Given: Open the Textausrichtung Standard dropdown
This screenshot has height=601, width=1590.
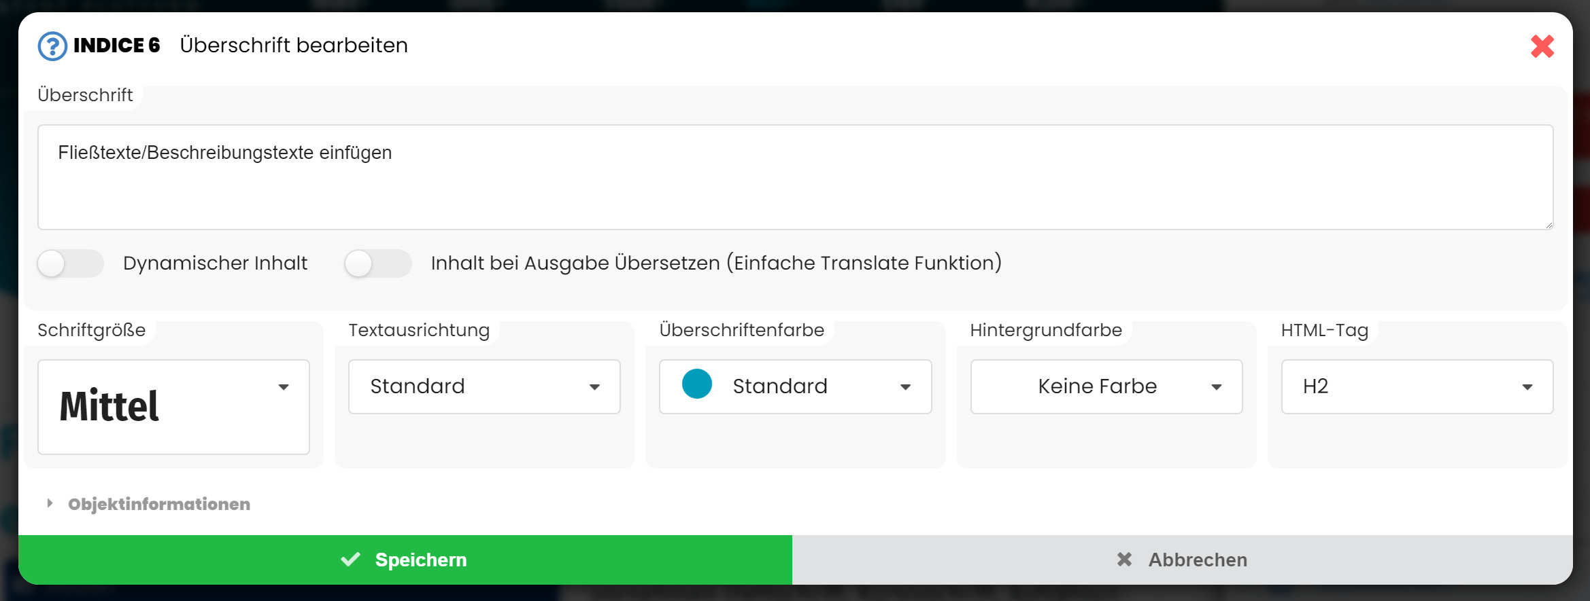Looking at the screenshot, I should (x=484, y=386).
